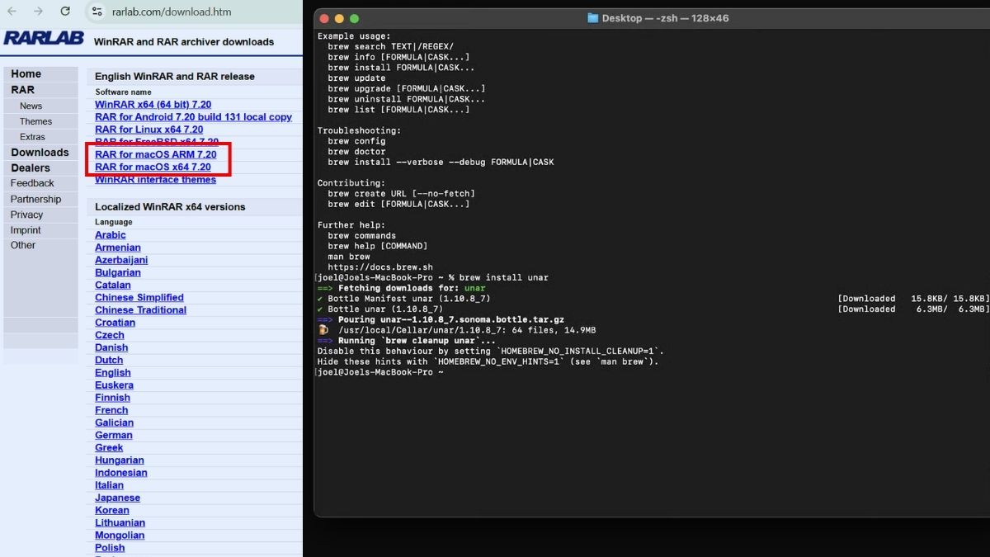Screen dimensions: 990x557
Task: Open site information icon in address bar
Action: 97,12
